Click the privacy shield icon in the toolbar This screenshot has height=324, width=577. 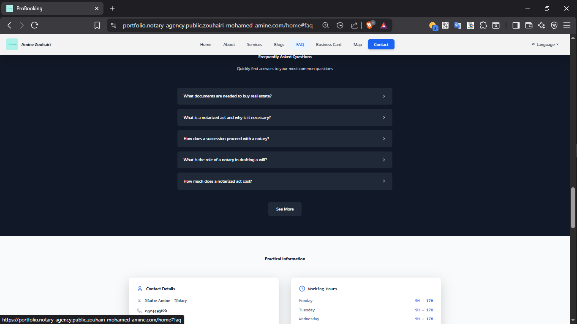click(x=554, y=25)
